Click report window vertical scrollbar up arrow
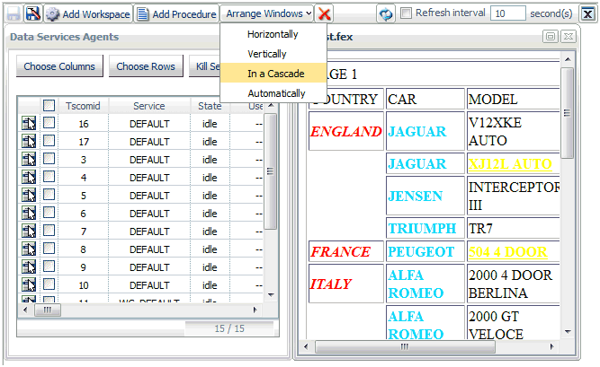 pyautogui.click(x=568, y=59)
